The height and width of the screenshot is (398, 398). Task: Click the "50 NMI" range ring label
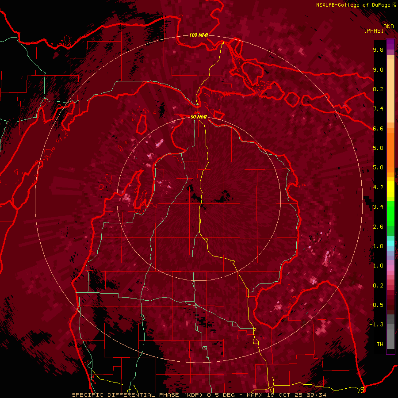199,117
